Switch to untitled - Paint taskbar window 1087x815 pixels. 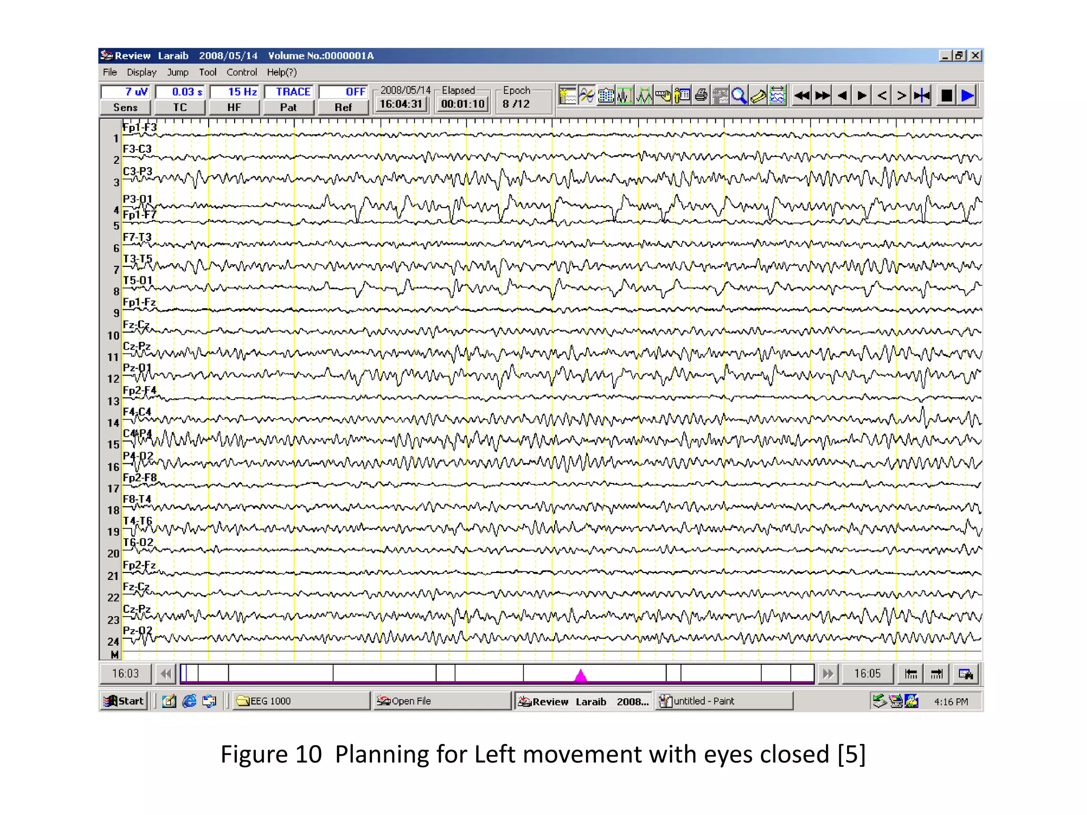(724, 701)
